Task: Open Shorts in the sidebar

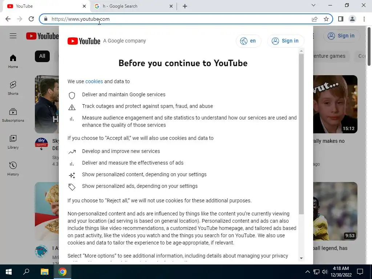Action: pyautogui.click(x=13, y=88)
